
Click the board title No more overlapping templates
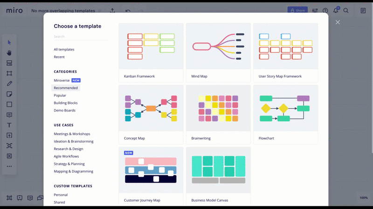(x=63, y=11)
